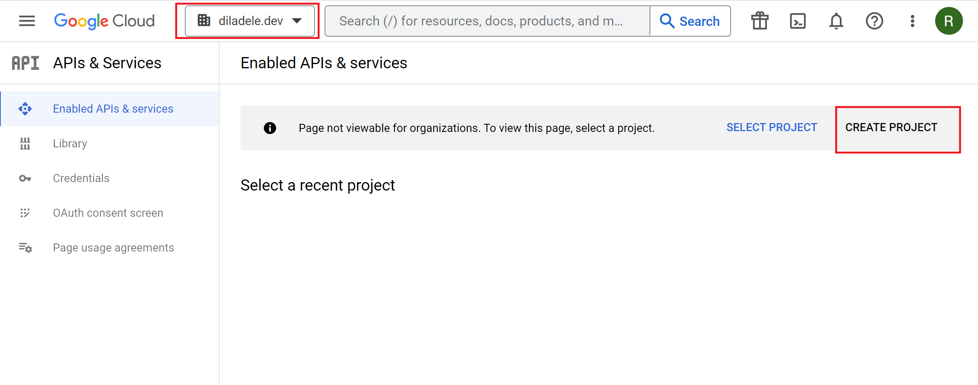The image size is (978, 385).
Task: Click the CREATE PROJECT button
Action: click(x=892, y=128)
